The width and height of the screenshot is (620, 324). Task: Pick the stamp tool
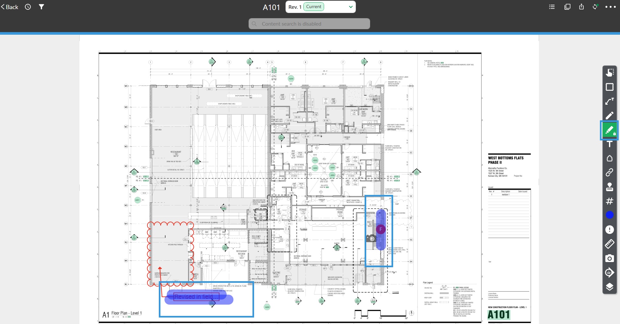click(x=610, y=186)
